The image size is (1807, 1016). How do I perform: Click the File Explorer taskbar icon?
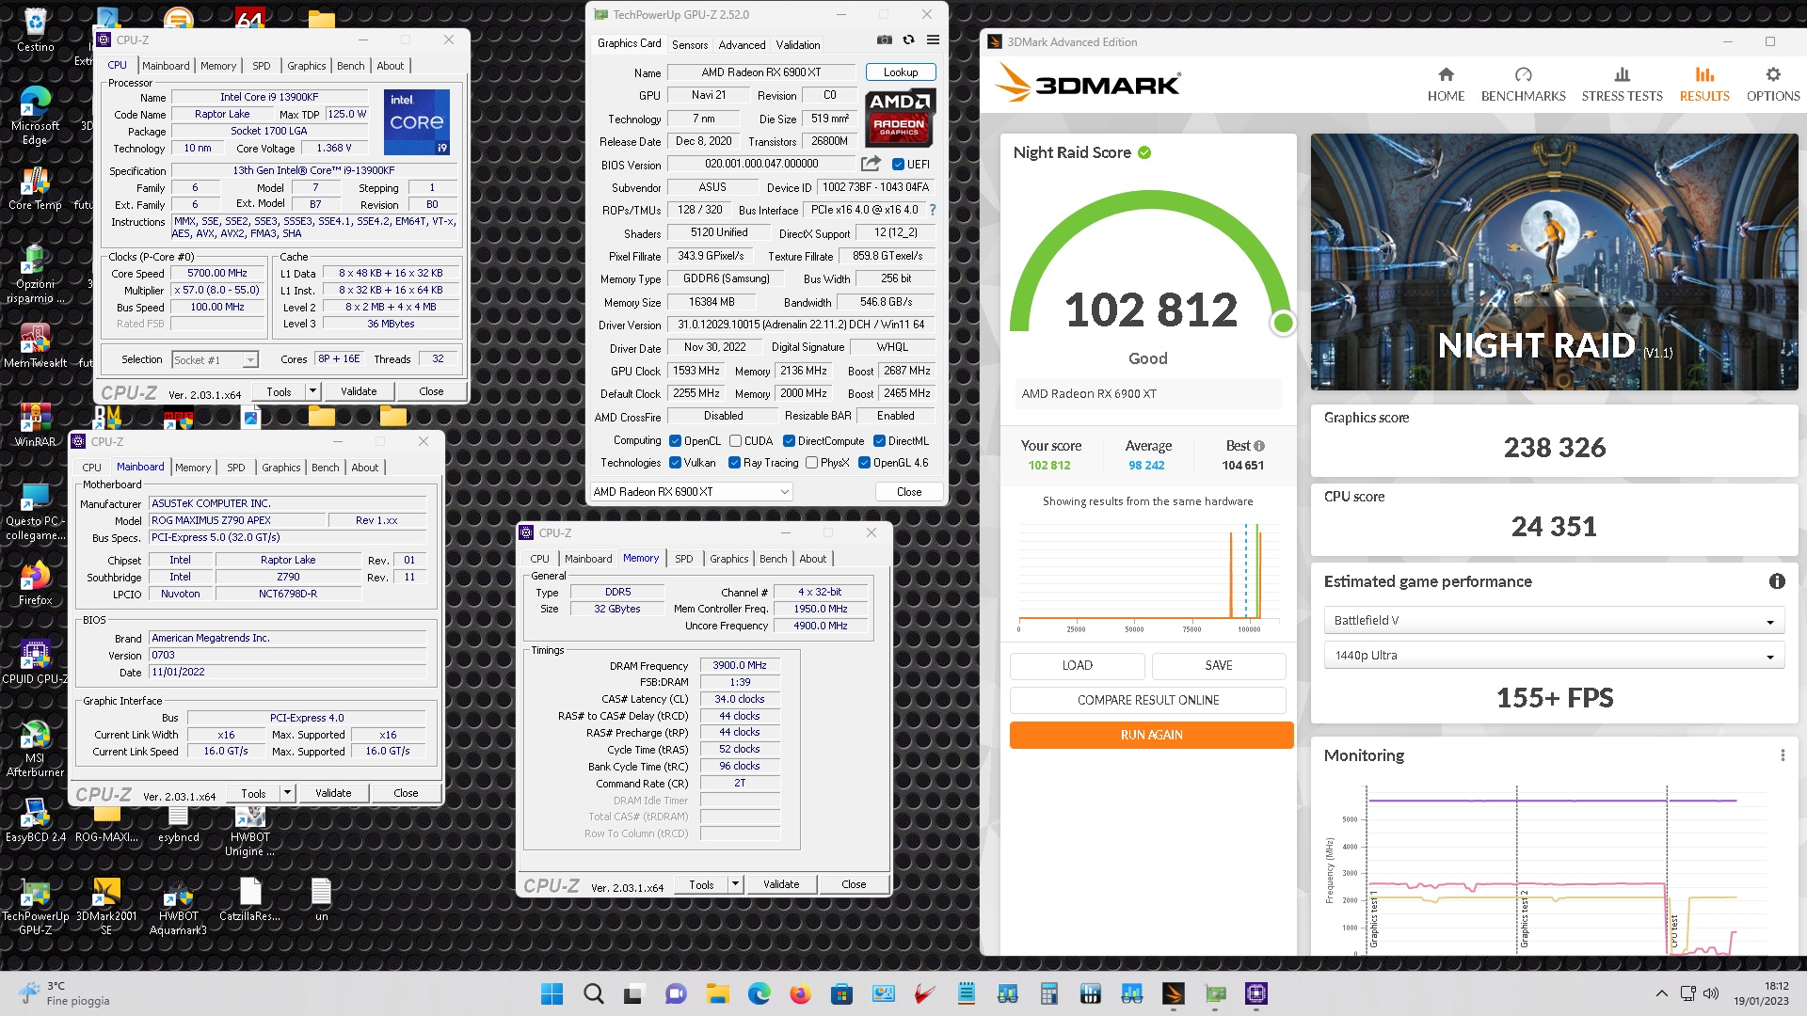coord(718,993)
